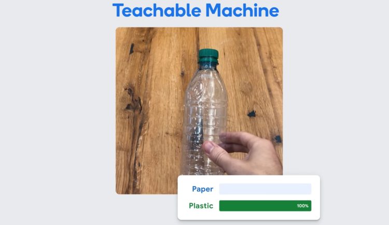Screen dimensions: 389x225
Task: Click the Teachable Machine title
Action: pyautogui.click(x=196, y=10)
